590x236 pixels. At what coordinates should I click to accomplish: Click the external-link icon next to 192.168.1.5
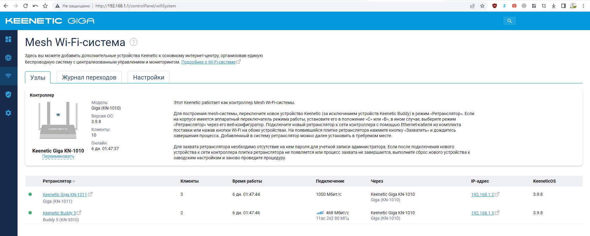click(497, 213)
